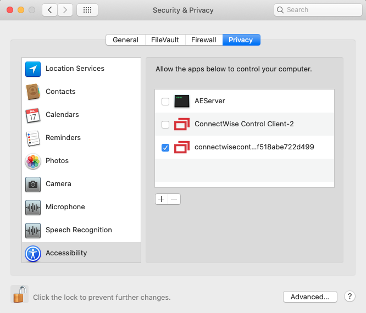
Task: Pick the Microphone label
Action: pos(65,207)
